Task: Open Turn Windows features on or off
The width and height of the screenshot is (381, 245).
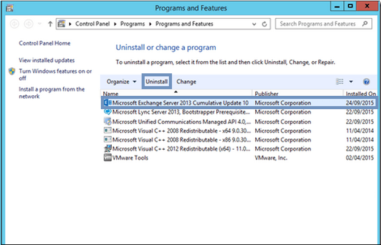Action: (x=55, y=75)
